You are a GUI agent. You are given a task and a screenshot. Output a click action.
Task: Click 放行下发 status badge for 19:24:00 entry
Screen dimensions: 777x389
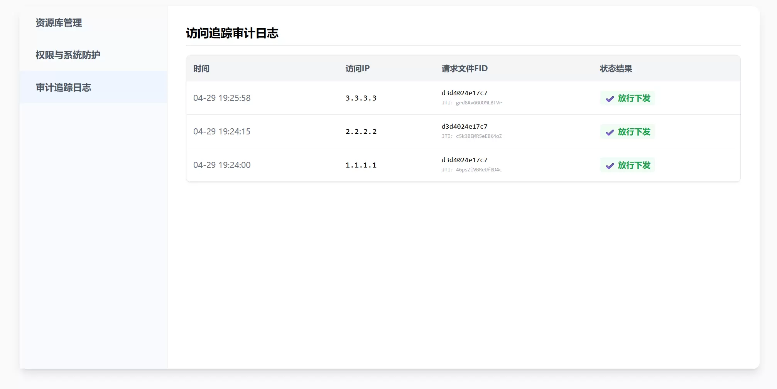[627, 165]
